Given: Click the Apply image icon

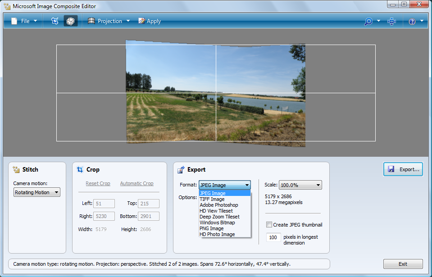Looking at the screenshot, I should [141, 21].
